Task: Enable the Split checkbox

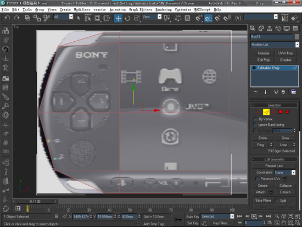Action: [277, 201]
